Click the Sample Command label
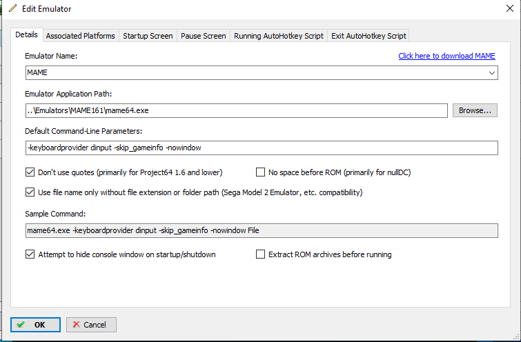The image size is (521, 342). [x=55, y=214]
